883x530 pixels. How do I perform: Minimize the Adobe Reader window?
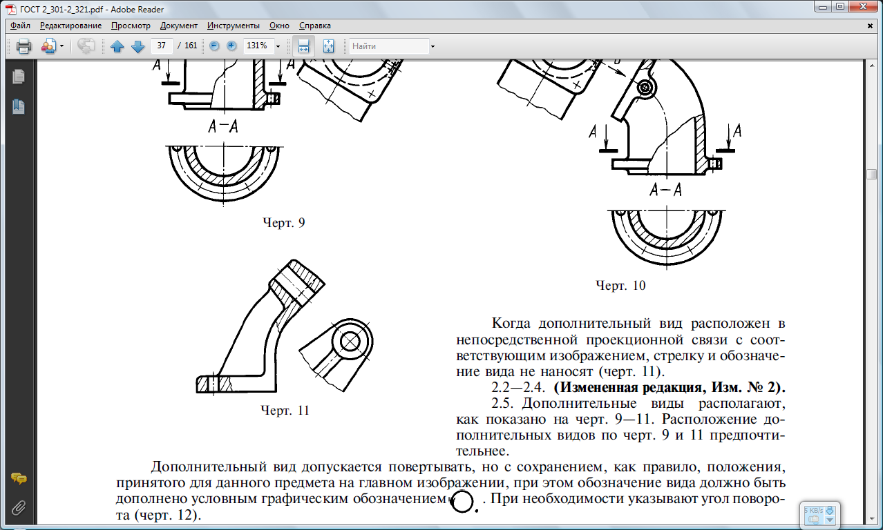coord(821,6)
